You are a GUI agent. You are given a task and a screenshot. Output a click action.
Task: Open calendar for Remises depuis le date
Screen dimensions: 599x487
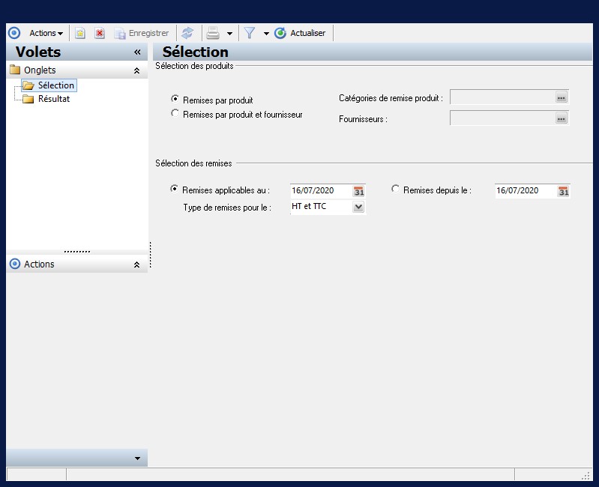pyautogui.click(x=564, y=191)
